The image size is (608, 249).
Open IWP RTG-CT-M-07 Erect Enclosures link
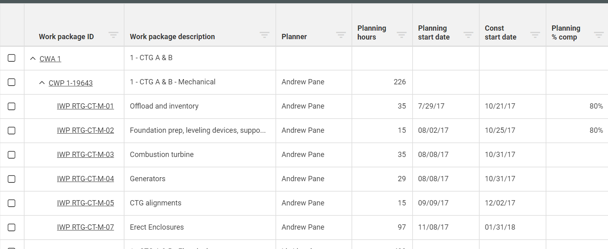pos(85,227)
